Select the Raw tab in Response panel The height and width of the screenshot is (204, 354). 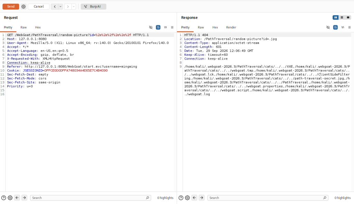(x=201, y=27)
